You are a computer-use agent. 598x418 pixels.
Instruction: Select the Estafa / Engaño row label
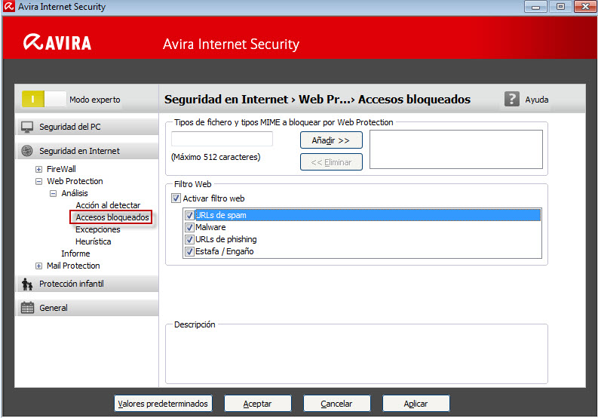pos(225,251)
